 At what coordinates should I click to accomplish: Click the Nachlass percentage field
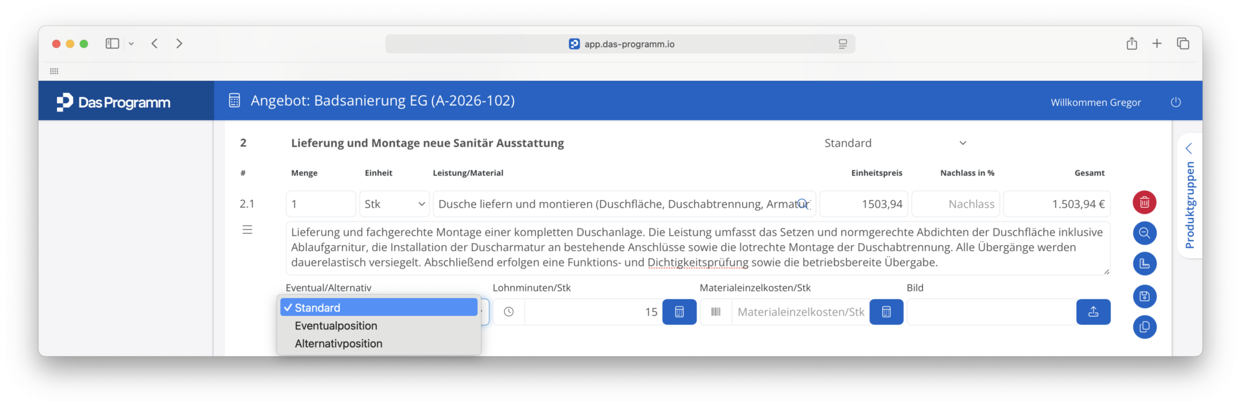coord(955,204)
